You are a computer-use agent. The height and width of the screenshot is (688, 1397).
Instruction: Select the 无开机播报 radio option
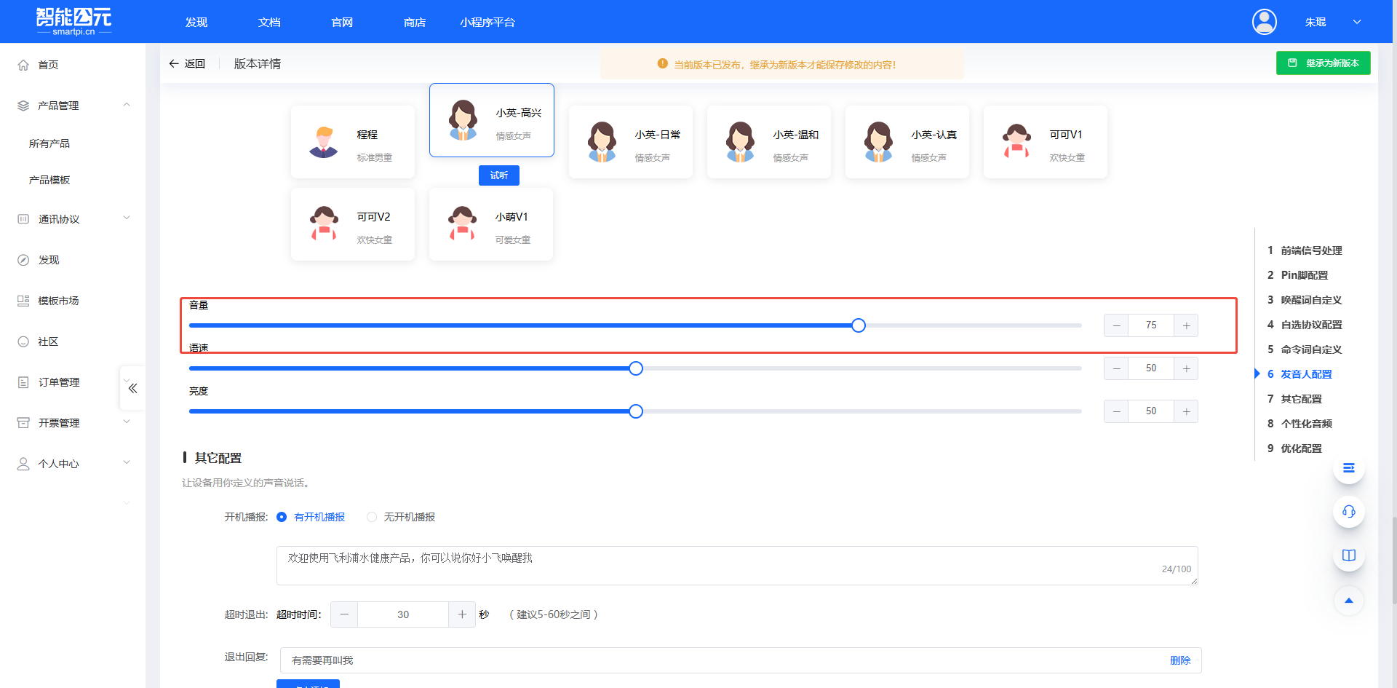point(372,517)
